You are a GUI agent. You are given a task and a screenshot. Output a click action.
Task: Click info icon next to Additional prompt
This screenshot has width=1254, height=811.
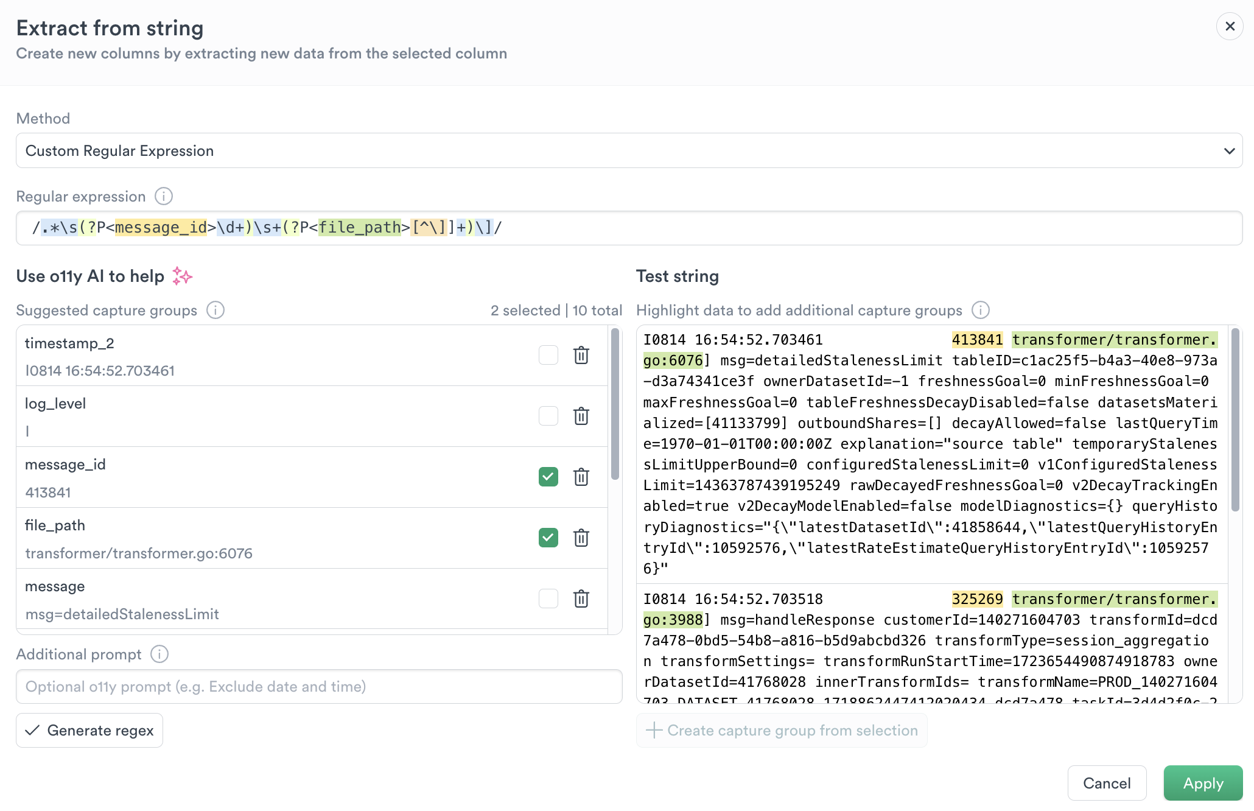coord(159,654)
